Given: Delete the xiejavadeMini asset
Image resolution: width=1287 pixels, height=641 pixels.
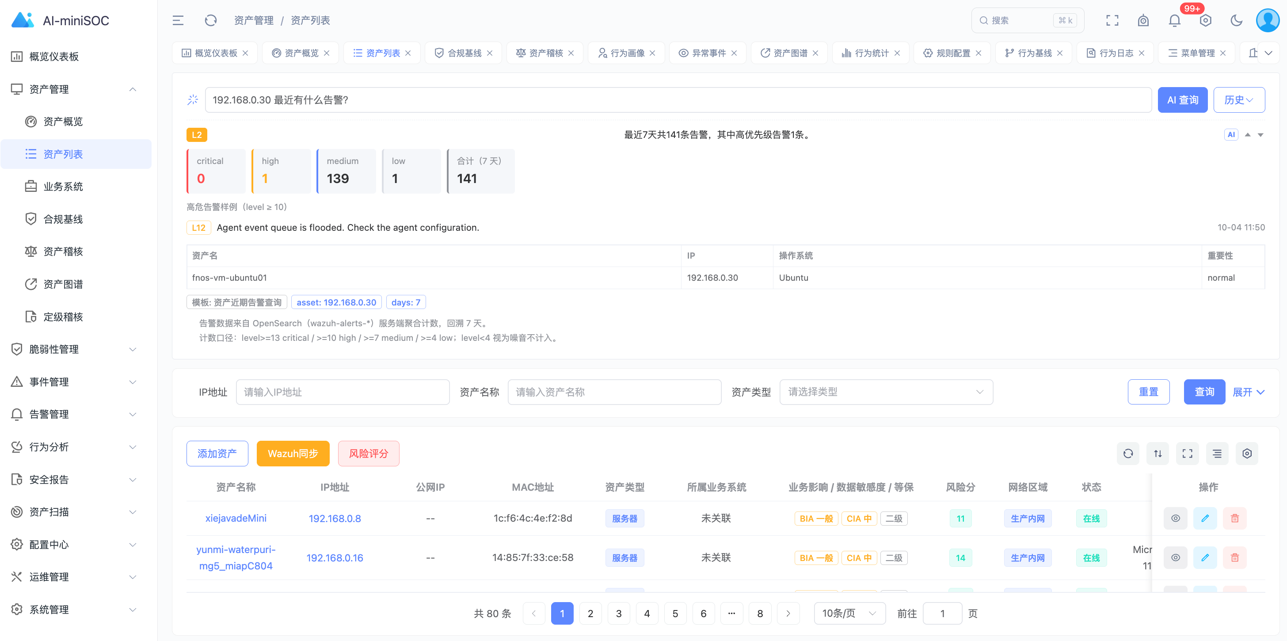Looking at the screenshot, I should pyautogui.click(x=1234, y=518).
